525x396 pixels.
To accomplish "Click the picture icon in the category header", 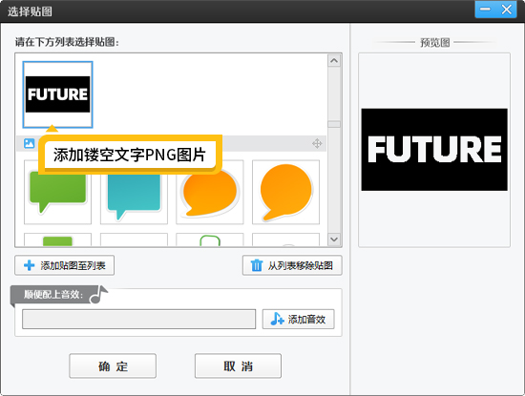I will 30,143.
